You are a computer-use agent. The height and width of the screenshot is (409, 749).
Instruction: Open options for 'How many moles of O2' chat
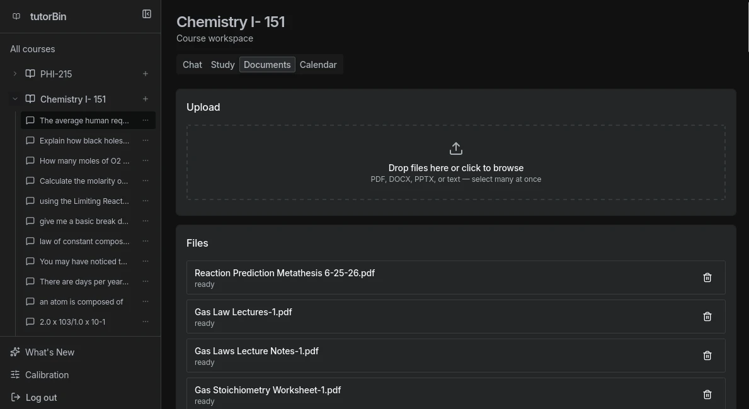coord(146,160)
